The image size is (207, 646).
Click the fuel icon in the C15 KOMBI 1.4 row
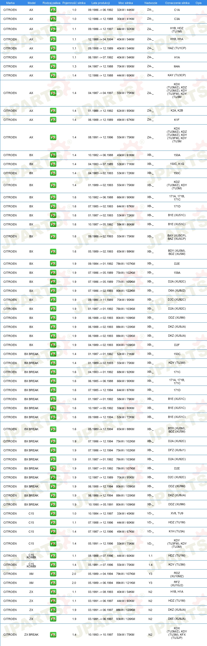pos(53,565)
